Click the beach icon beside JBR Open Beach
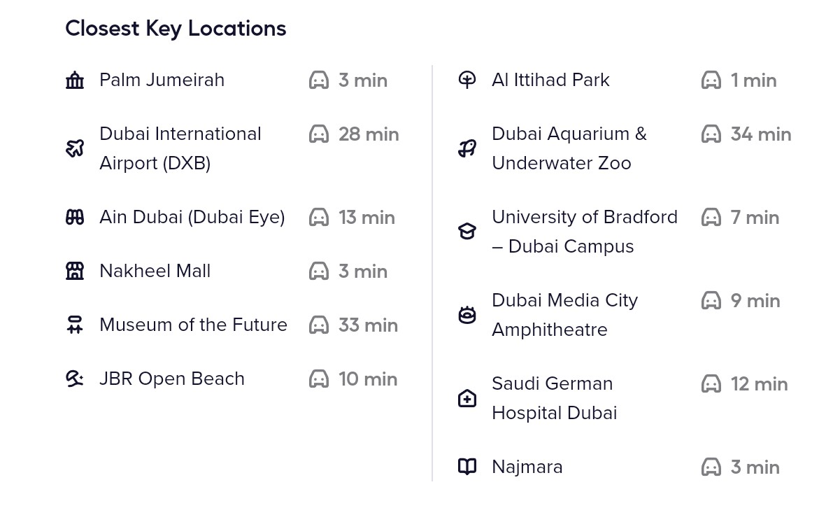 [75, 379]
